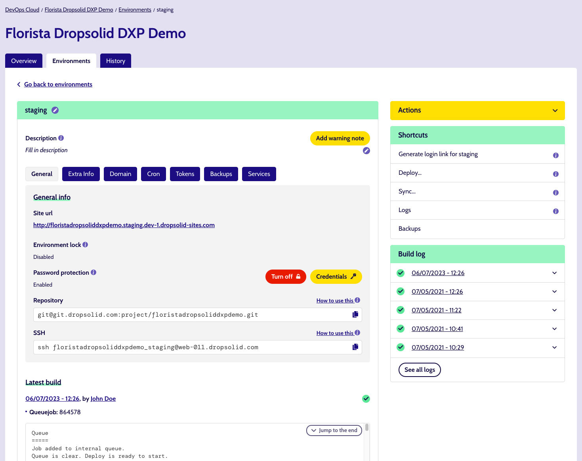Open build log link 07/05/2021 - 10:29
The image size is (582, 461).
pos(437,347)
